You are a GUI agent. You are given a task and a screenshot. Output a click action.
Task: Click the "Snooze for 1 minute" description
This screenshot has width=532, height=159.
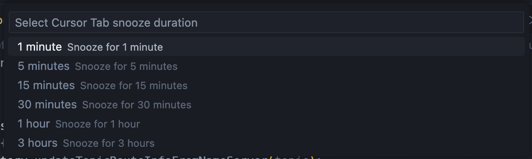[x=115, y=47]
